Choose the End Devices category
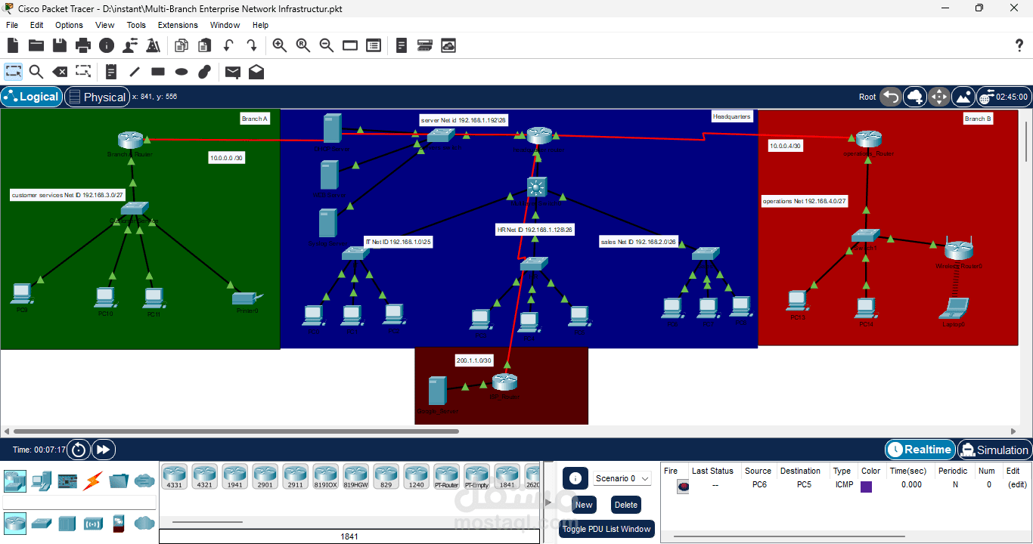Image resolution: width=1033 pixels, height=544 pixels. click(x=42, y=481)
